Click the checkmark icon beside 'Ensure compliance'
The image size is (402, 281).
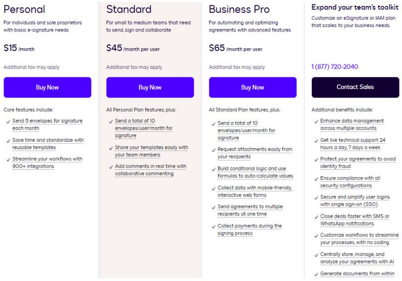316,179
